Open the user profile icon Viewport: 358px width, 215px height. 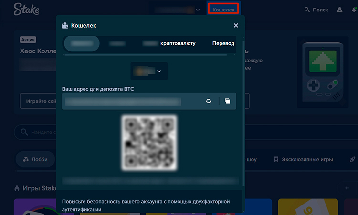[x=339, y=10]
